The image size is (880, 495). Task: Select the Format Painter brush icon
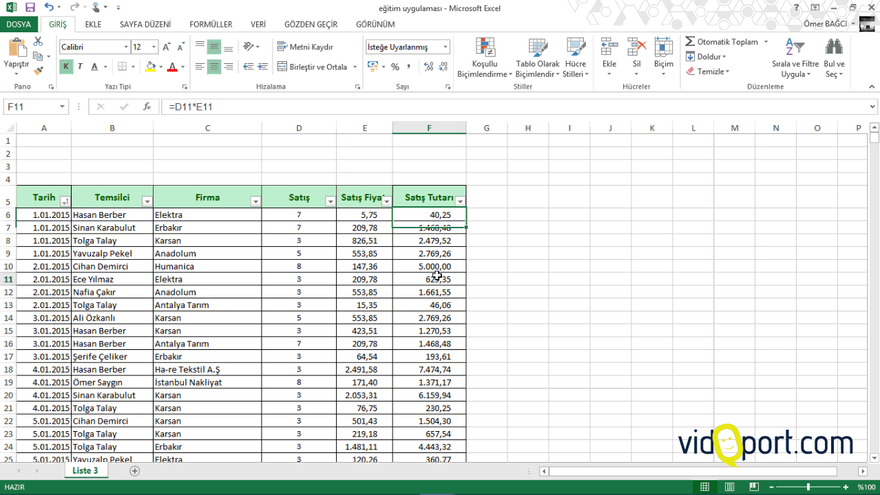point(38,70)
